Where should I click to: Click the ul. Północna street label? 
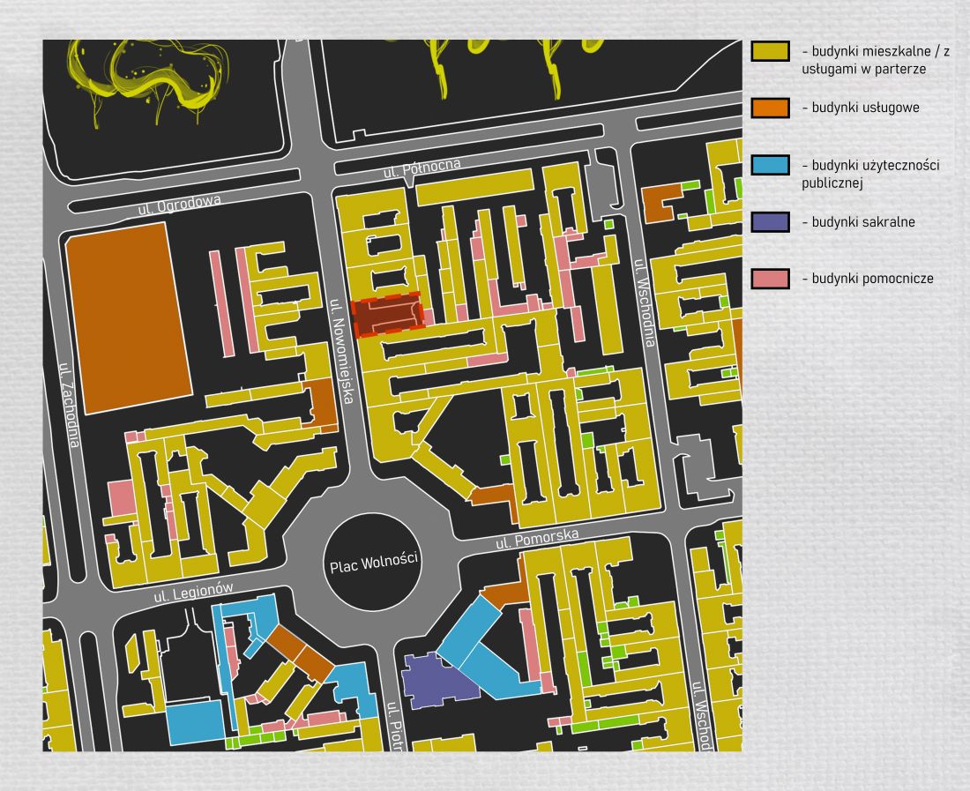tap(422, 168)
